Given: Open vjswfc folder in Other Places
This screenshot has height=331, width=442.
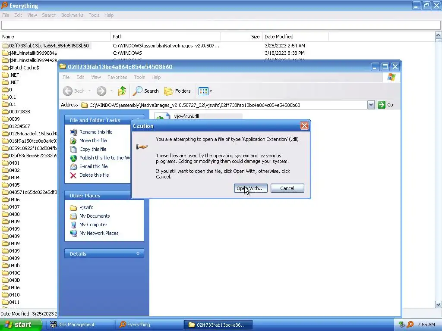Looking at the screenshot, I should click(x=86, y=207).
